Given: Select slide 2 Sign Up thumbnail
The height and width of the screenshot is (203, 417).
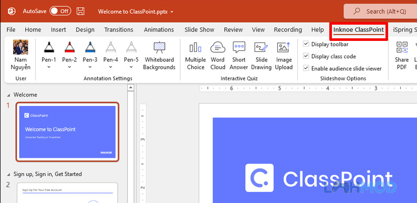Looking at the screenshot, I should click(x=67, y=193).
